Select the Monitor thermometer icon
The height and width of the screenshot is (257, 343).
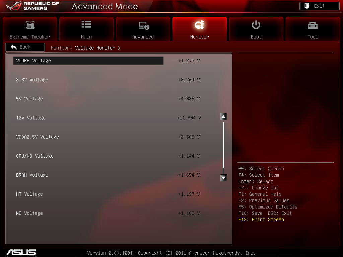tap(200, 25)
